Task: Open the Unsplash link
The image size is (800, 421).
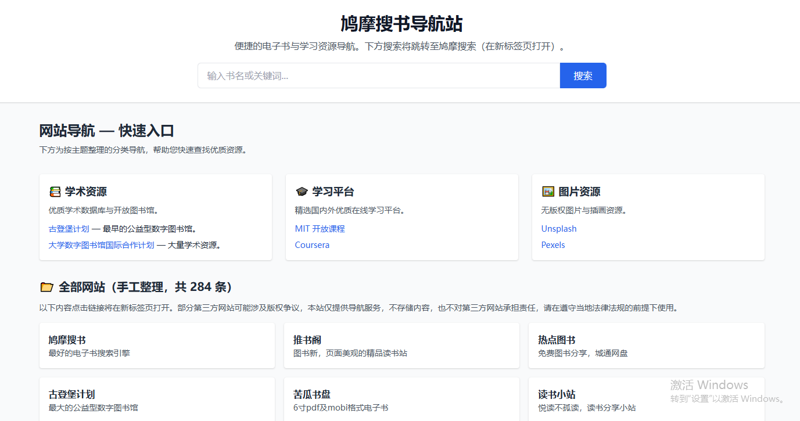Action: (559, 229)
